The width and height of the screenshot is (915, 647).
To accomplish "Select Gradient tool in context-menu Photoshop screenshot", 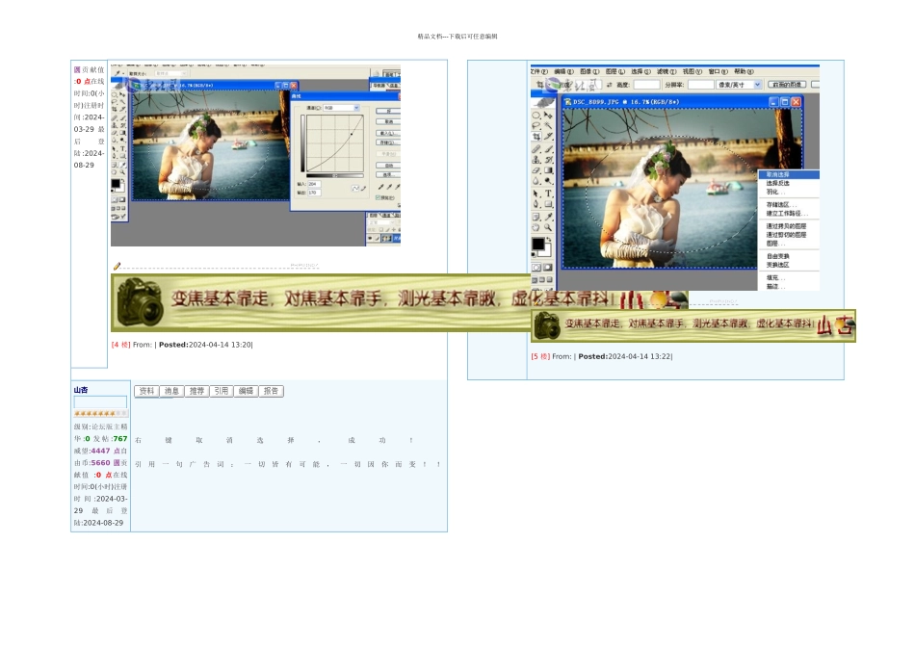I will pyautogui.click(x=548, y=170).
